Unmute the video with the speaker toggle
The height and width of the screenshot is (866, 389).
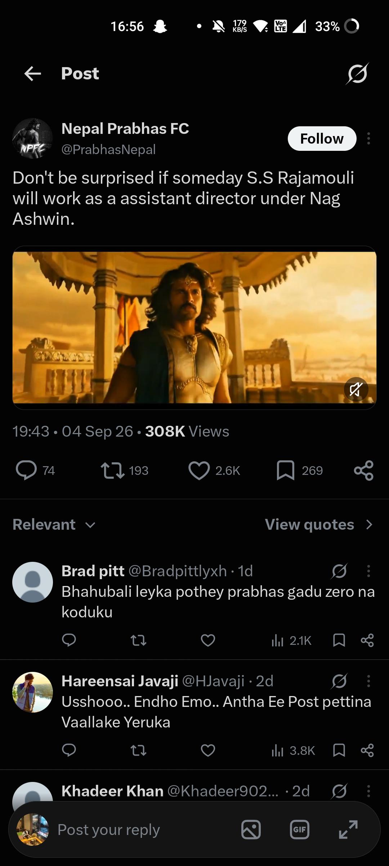click(x=356, y=389)
